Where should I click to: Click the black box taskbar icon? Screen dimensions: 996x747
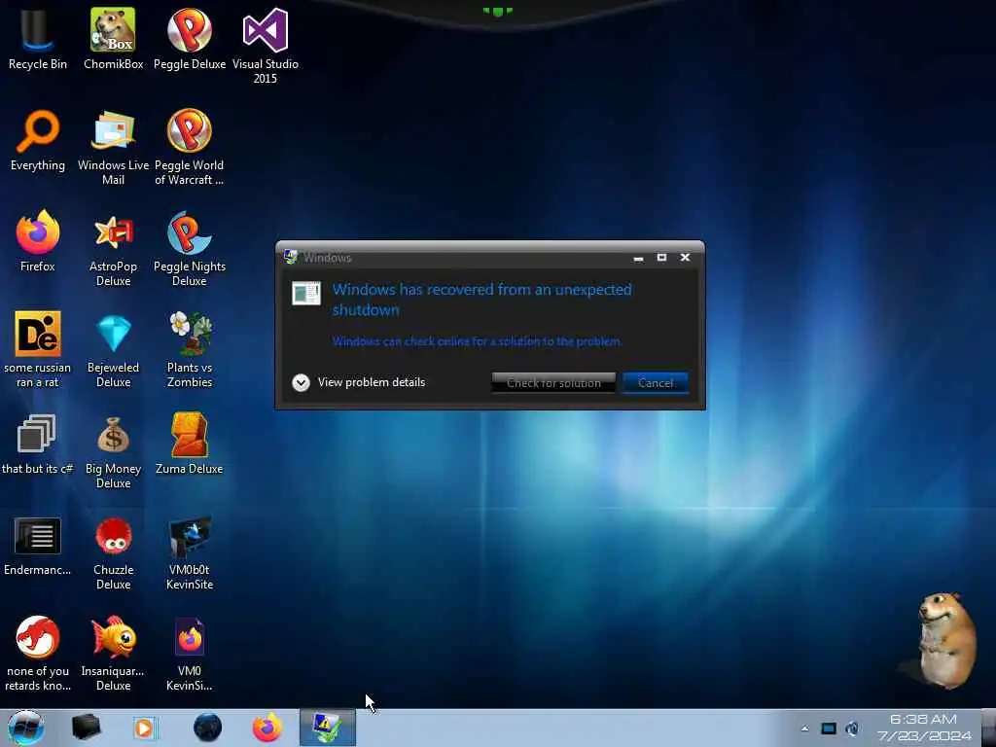(x=86, y=728)
